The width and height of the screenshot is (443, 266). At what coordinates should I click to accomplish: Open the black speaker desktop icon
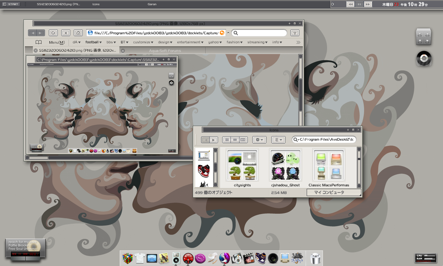tap(424, 58)
